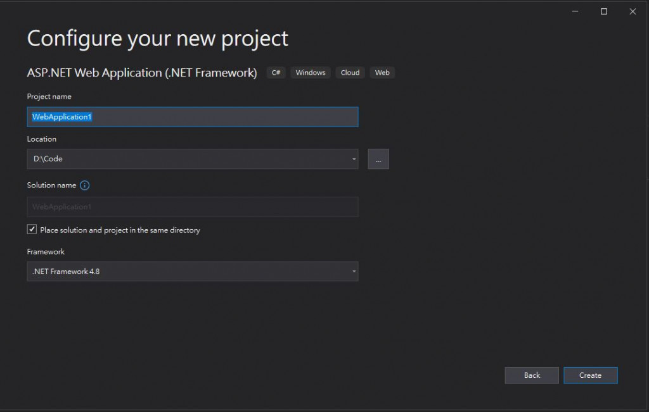
Task: Click the Location label
Action: coord(42,139)
